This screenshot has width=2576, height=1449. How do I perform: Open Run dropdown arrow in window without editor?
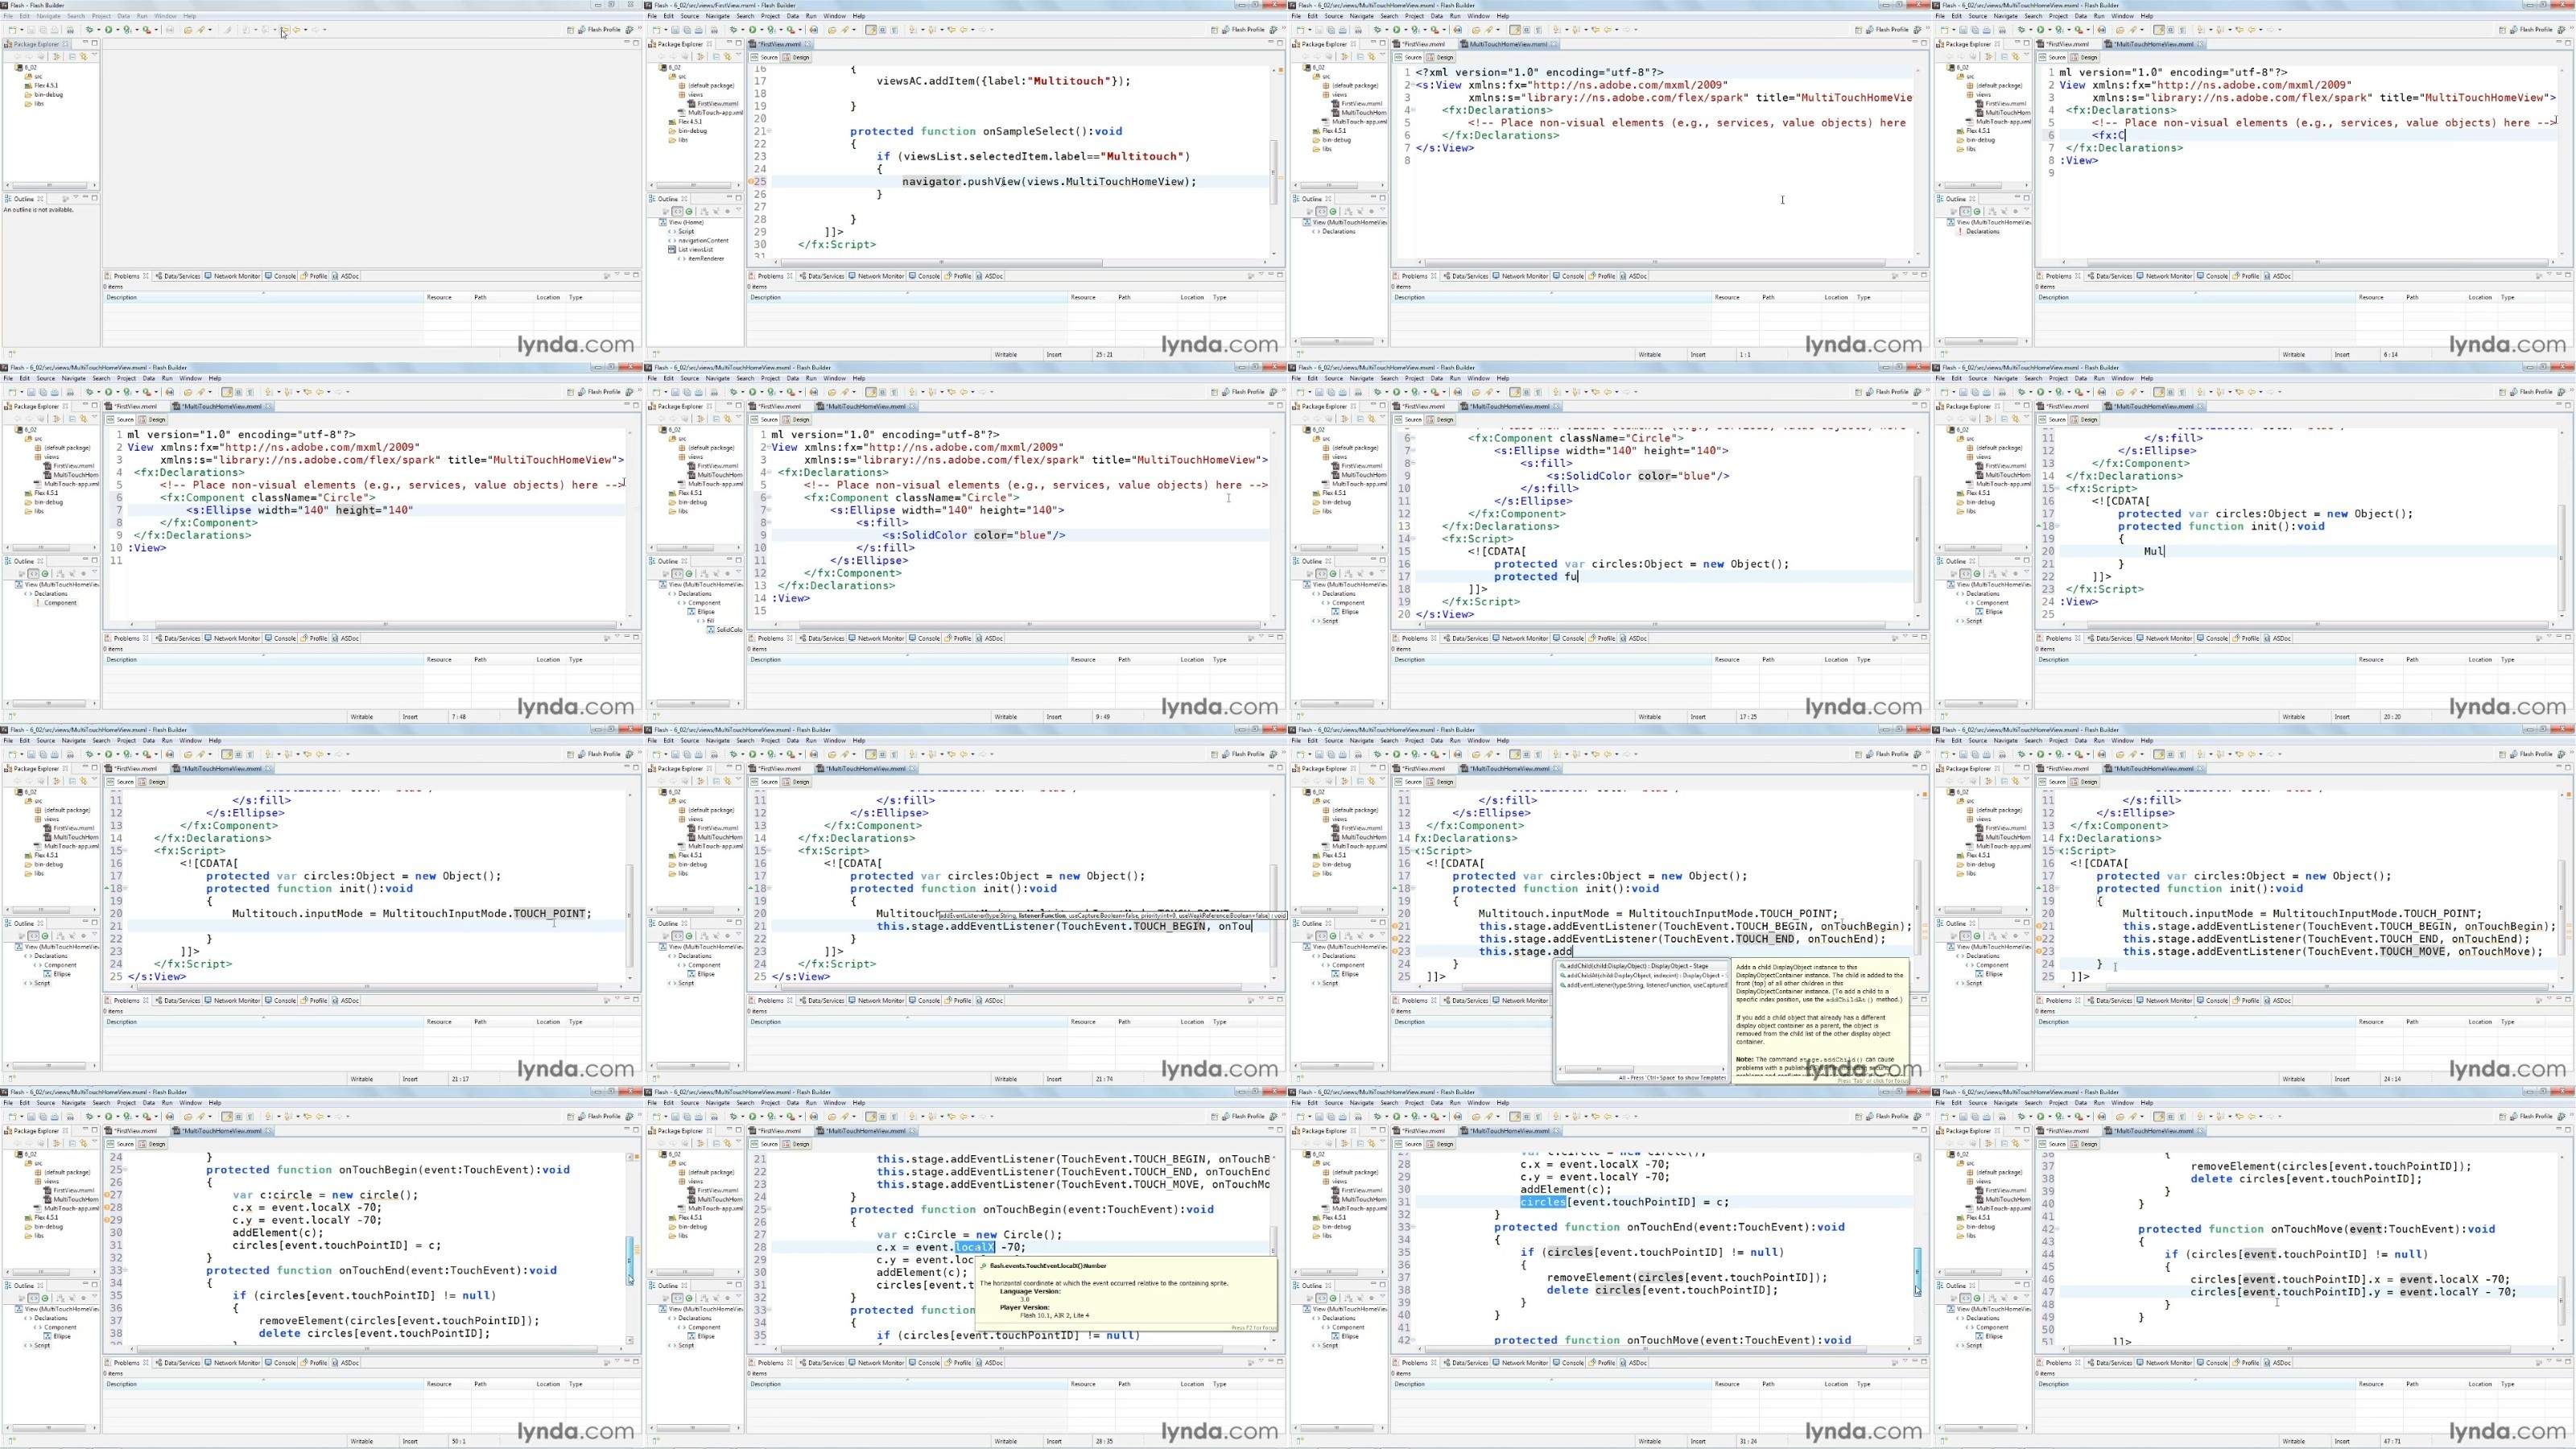(118, 30)
